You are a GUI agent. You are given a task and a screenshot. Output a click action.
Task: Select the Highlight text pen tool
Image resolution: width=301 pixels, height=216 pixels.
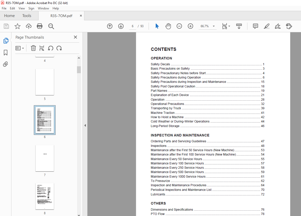266,26
